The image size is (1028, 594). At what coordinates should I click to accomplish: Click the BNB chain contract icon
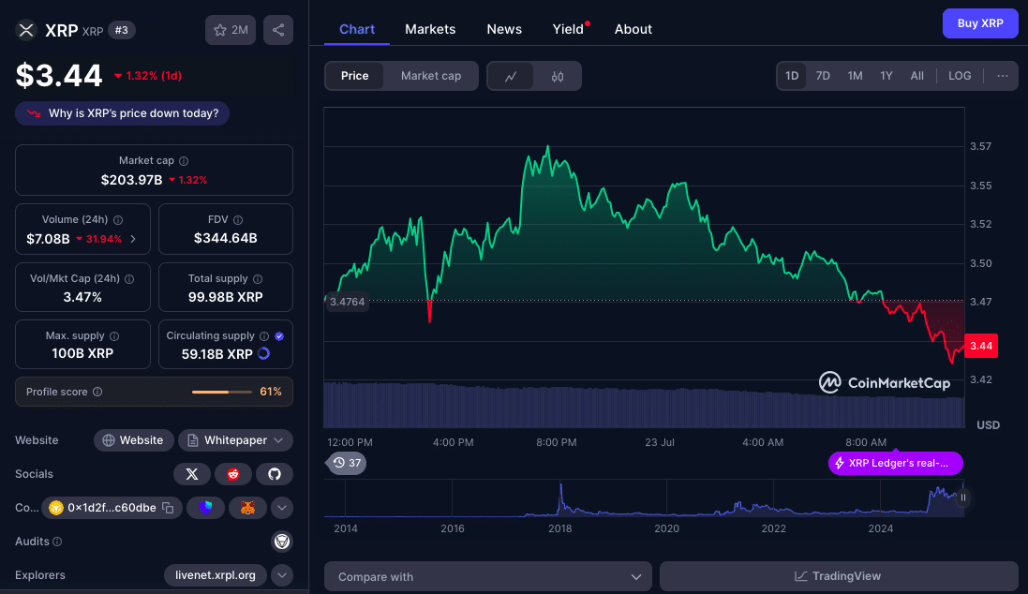tap(56, 508)
